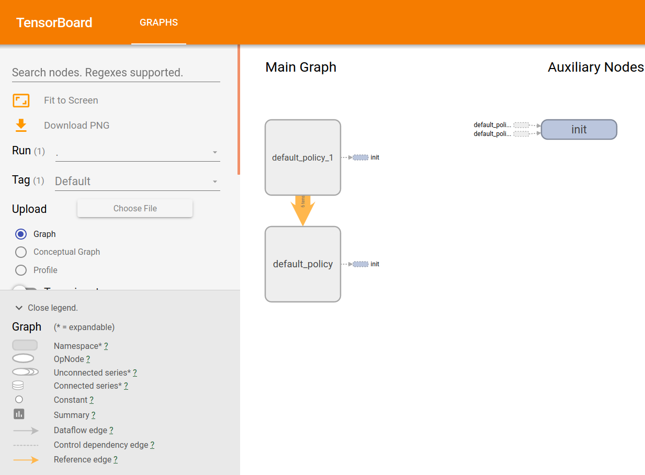Image resolution: width=645 pixels, height=475 pixels.
Task: Open the Connected series help link
Action: click(126, 386)
